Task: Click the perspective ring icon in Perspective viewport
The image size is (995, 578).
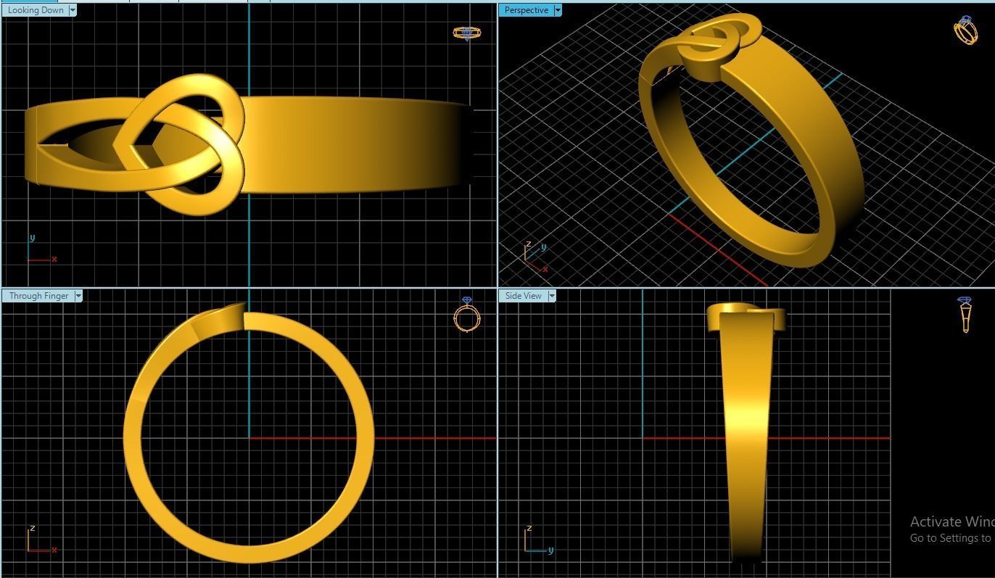Action: click(x=965, y=30)
